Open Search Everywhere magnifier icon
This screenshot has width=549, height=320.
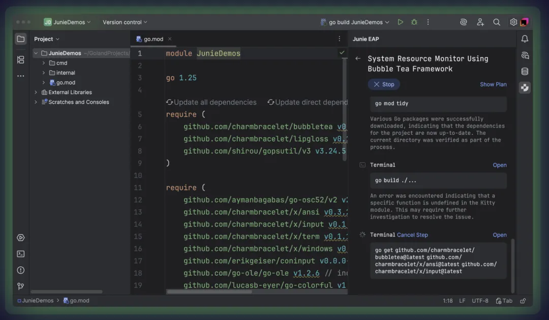[x=497, y=22]
